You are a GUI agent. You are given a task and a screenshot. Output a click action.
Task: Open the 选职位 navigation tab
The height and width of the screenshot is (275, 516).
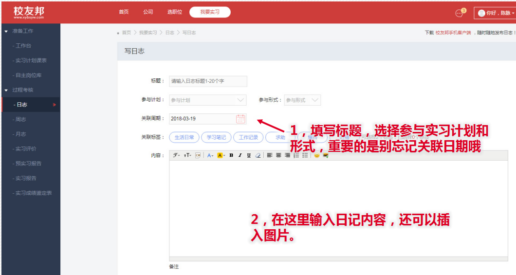pyautogui.click(x=174, y=12)
